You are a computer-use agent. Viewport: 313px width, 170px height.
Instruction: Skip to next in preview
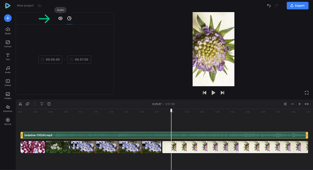click(222, 93)
